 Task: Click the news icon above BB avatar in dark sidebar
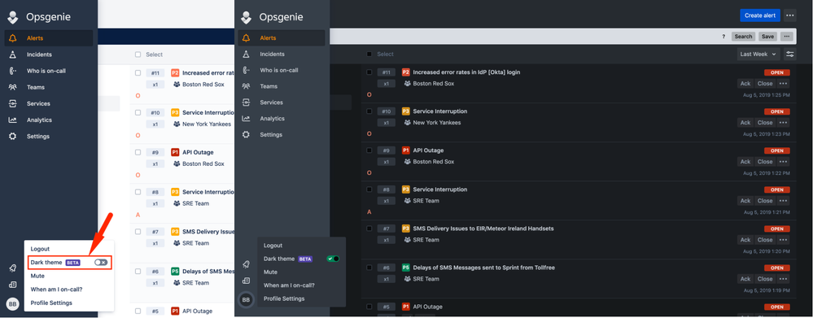pyautogui.click(x=246, y=281)
